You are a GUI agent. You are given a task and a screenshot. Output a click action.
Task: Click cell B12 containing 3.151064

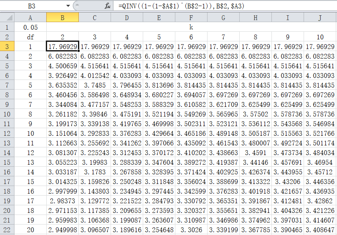(63, 133)
